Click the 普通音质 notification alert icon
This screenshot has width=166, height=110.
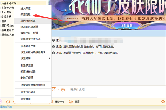pos(53,53)
